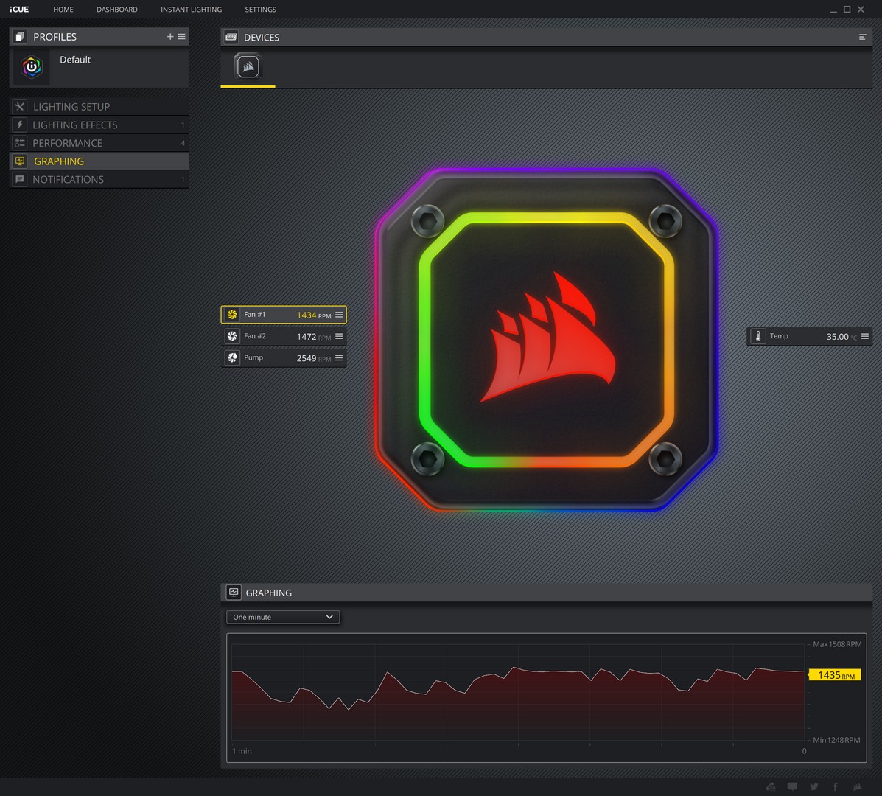
Task: Select the Corsair cooler device thumbnail
Action: 248,67
